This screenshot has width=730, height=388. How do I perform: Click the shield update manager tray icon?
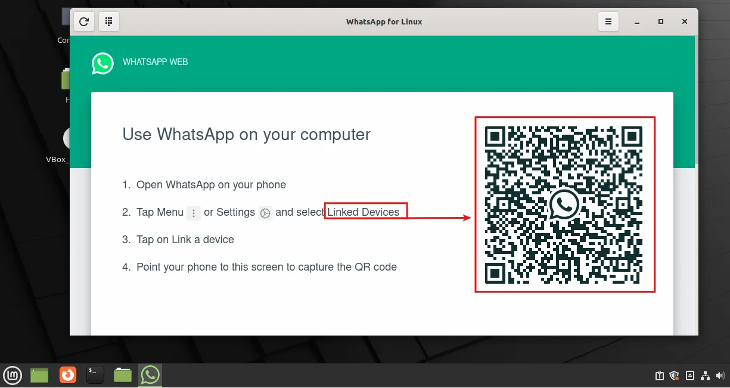pyautogui.click(x=675, y=375)
